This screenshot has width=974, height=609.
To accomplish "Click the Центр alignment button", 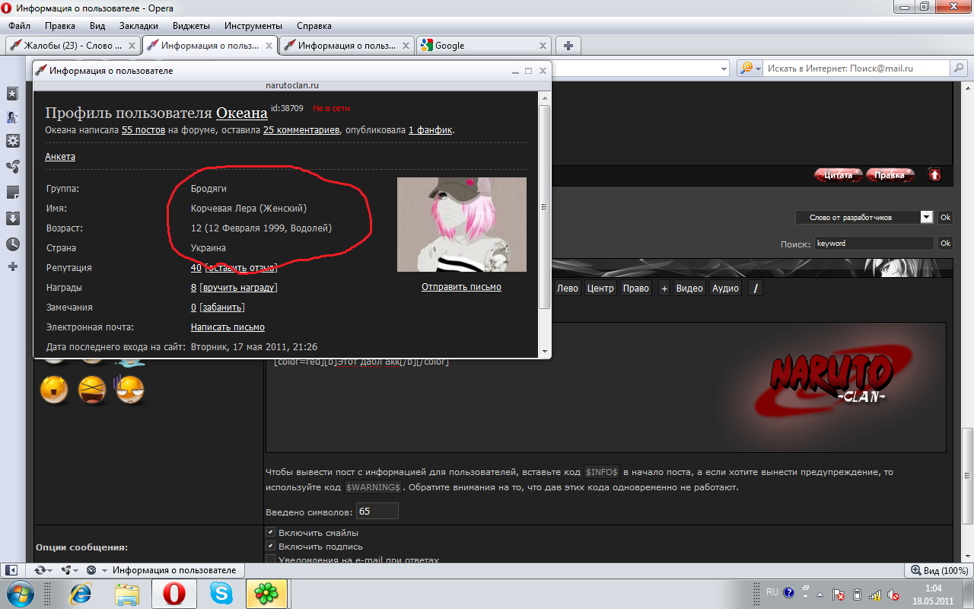I will 600,289.
